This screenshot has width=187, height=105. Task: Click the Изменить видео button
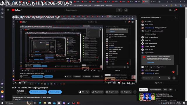pos(55,92)
